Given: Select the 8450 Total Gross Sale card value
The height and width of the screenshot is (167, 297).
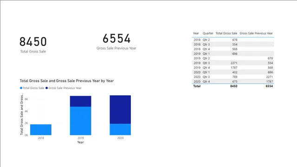Looking at the screenshot, I should coord(33,42).
